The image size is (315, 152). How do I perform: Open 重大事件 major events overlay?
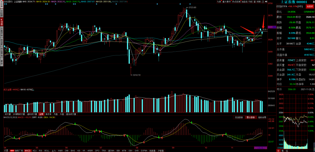coord(227,2)
